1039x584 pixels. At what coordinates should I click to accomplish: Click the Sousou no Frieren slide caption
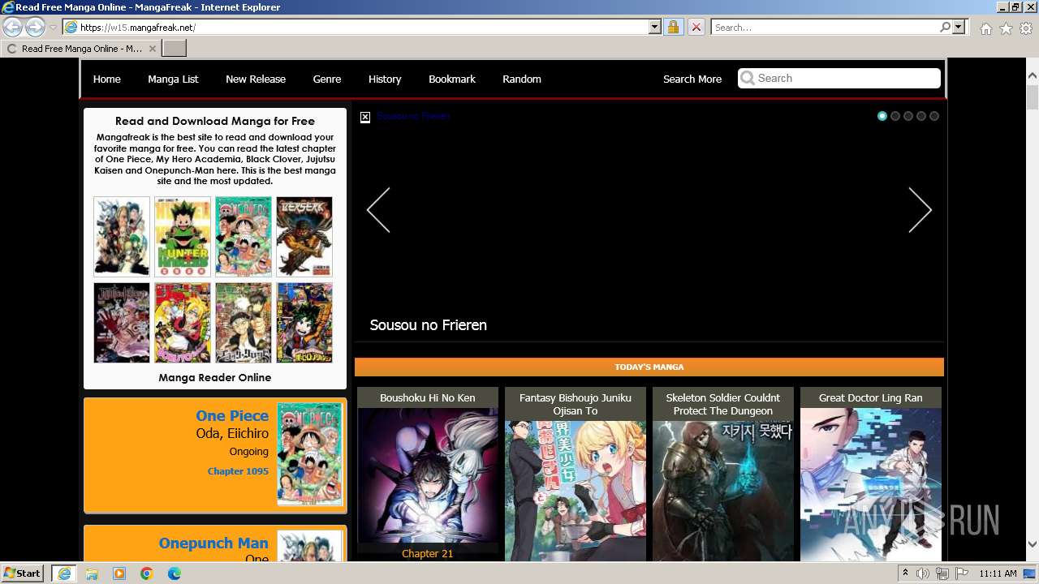(x=429, y=325)
